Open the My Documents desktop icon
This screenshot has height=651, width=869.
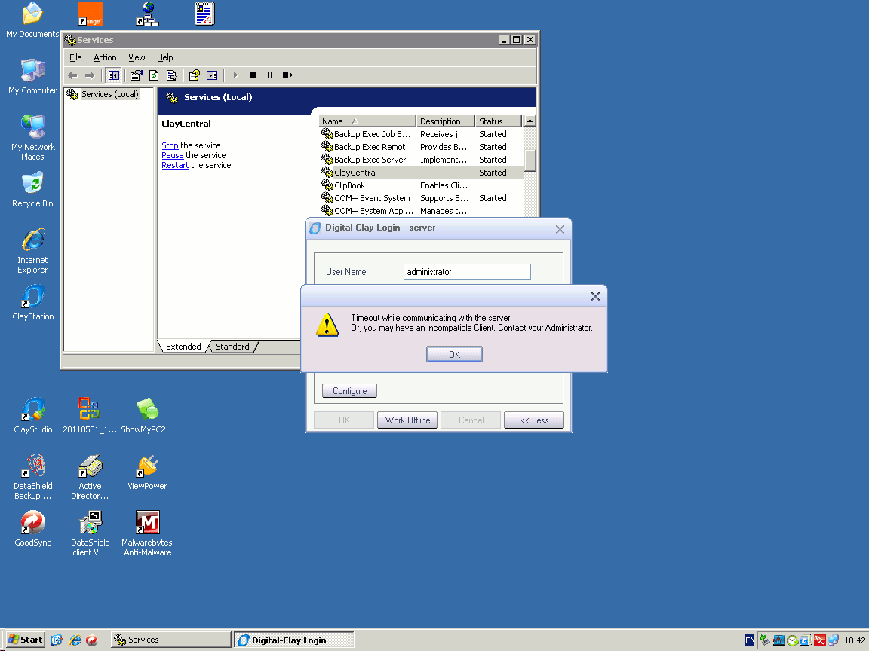pos(32,20)
